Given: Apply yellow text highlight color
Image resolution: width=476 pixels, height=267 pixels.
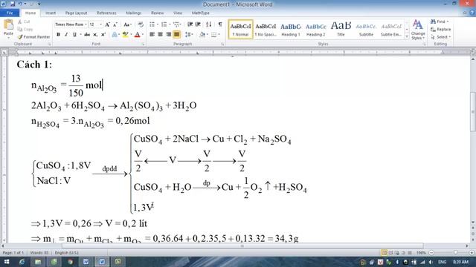Looking at the screenshot, I should pyautogui.click(x=125, y=35).
